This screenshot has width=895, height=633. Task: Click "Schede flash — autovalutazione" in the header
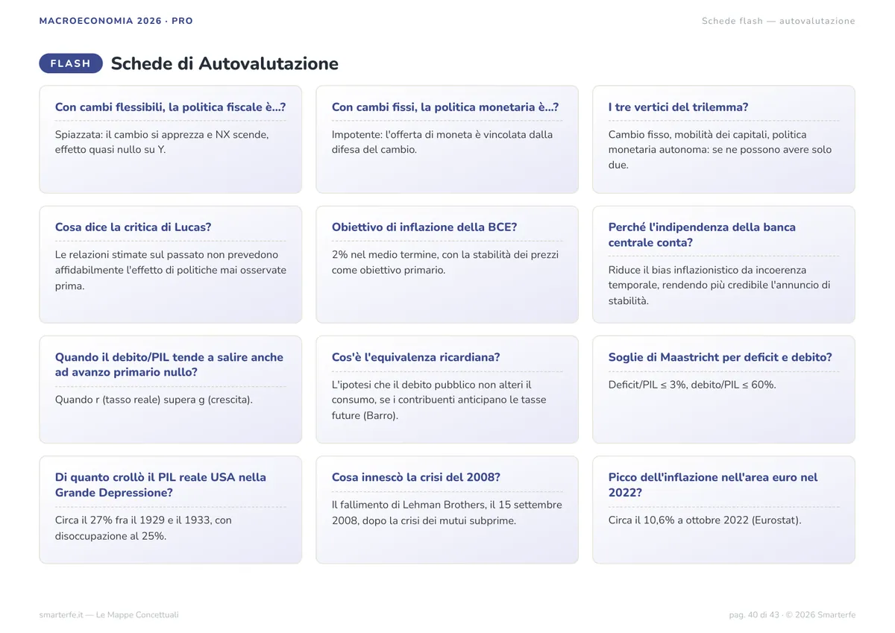pos(779,21)
